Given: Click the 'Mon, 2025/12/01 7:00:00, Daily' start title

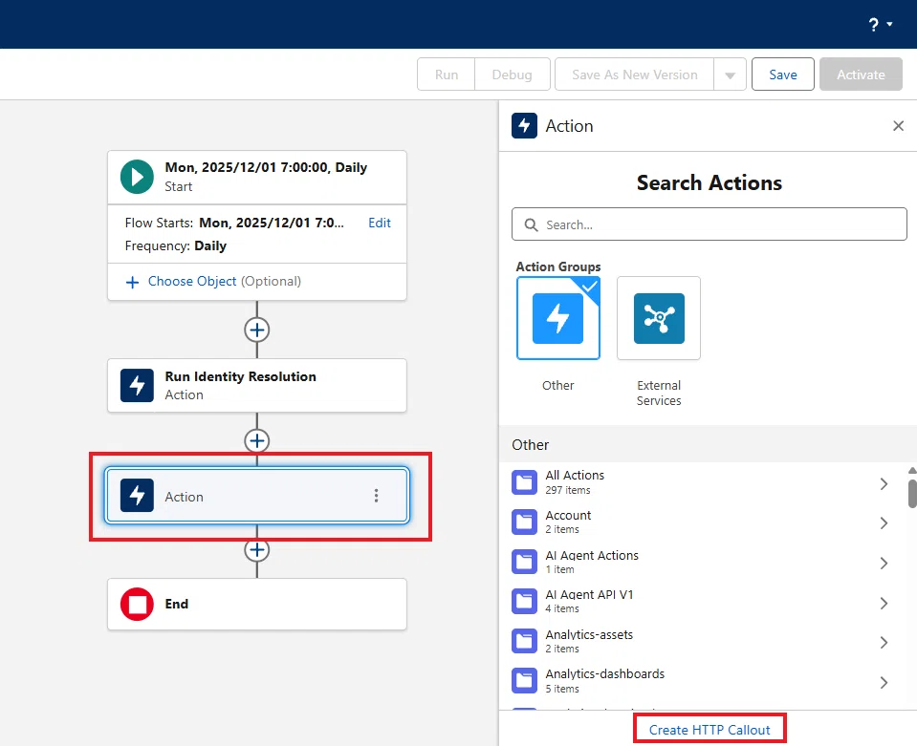Looking at the screenshot, I should pos(266,168).
